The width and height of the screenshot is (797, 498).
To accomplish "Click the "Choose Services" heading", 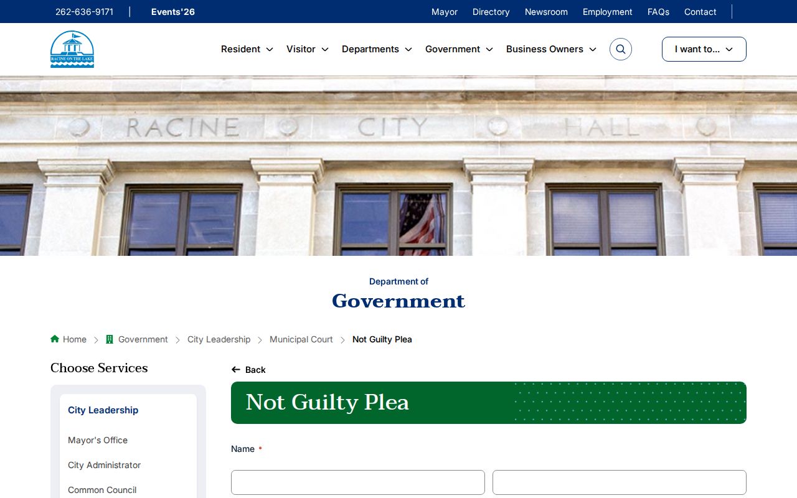I will (x=99, y=368).
